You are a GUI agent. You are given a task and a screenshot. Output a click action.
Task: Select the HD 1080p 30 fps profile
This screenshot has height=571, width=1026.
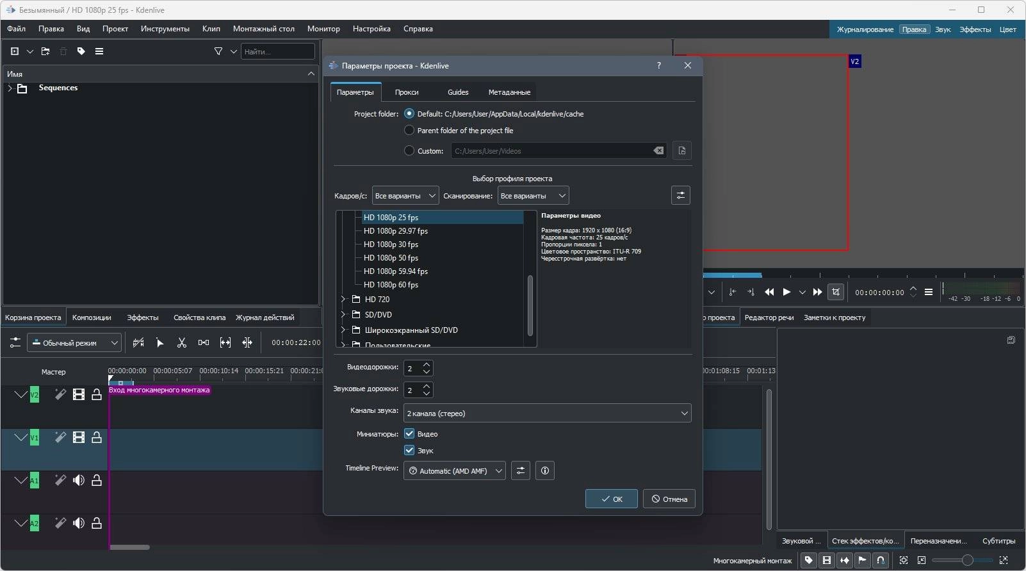click(391, 245)
